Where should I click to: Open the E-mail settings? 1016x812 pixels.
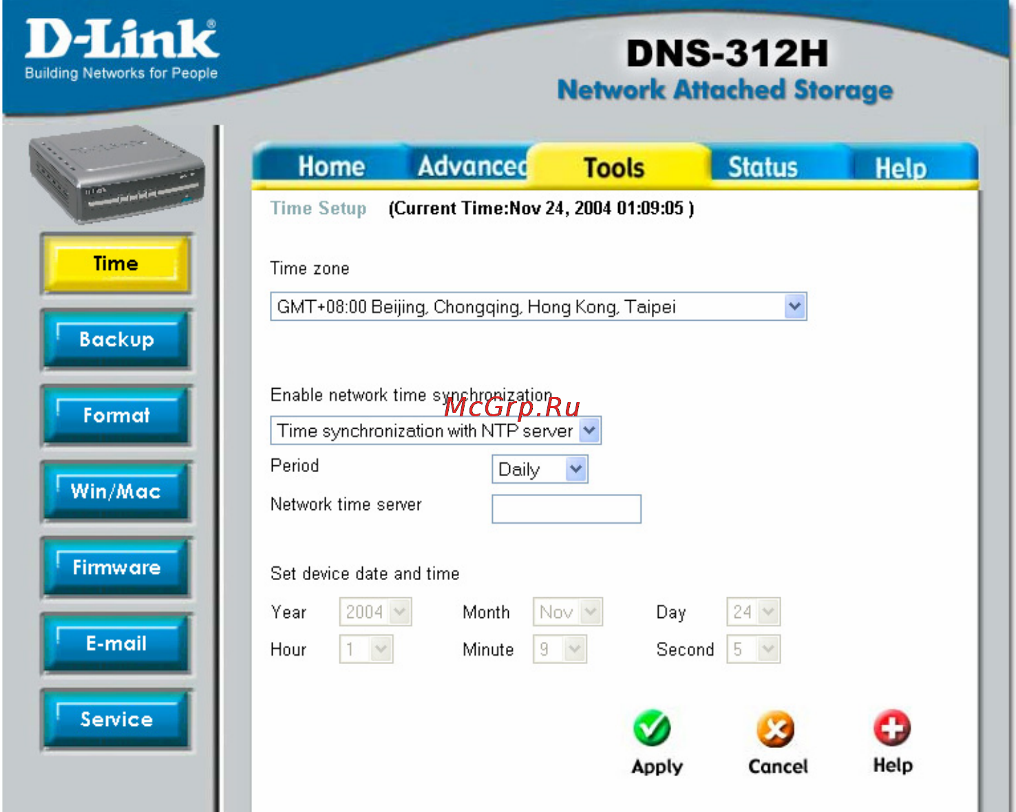pos(116,643)
